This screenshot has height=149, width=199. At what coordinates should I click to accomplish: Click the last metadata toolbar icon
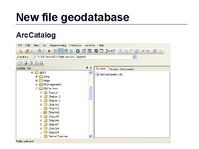pyautogui.click(x=41, y=63)
